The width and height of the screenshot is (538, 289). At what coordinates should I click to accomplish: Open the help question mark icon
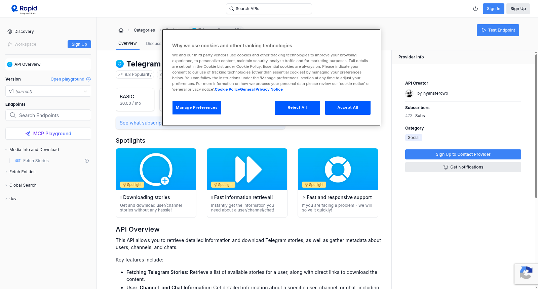475,9
